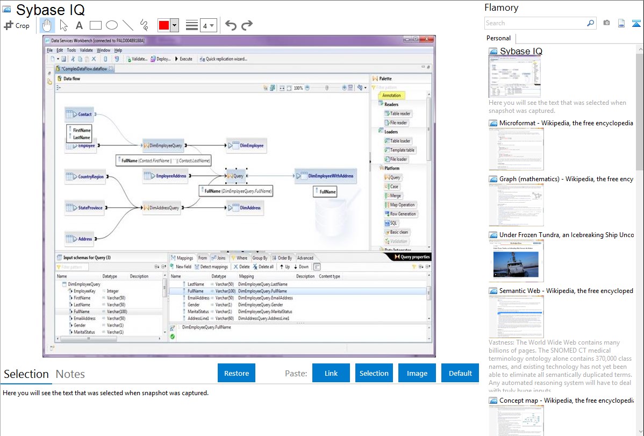Viewport: 644px width, 436px height.
Task: Switch to the Notes tab
Action: pos(70,374)
